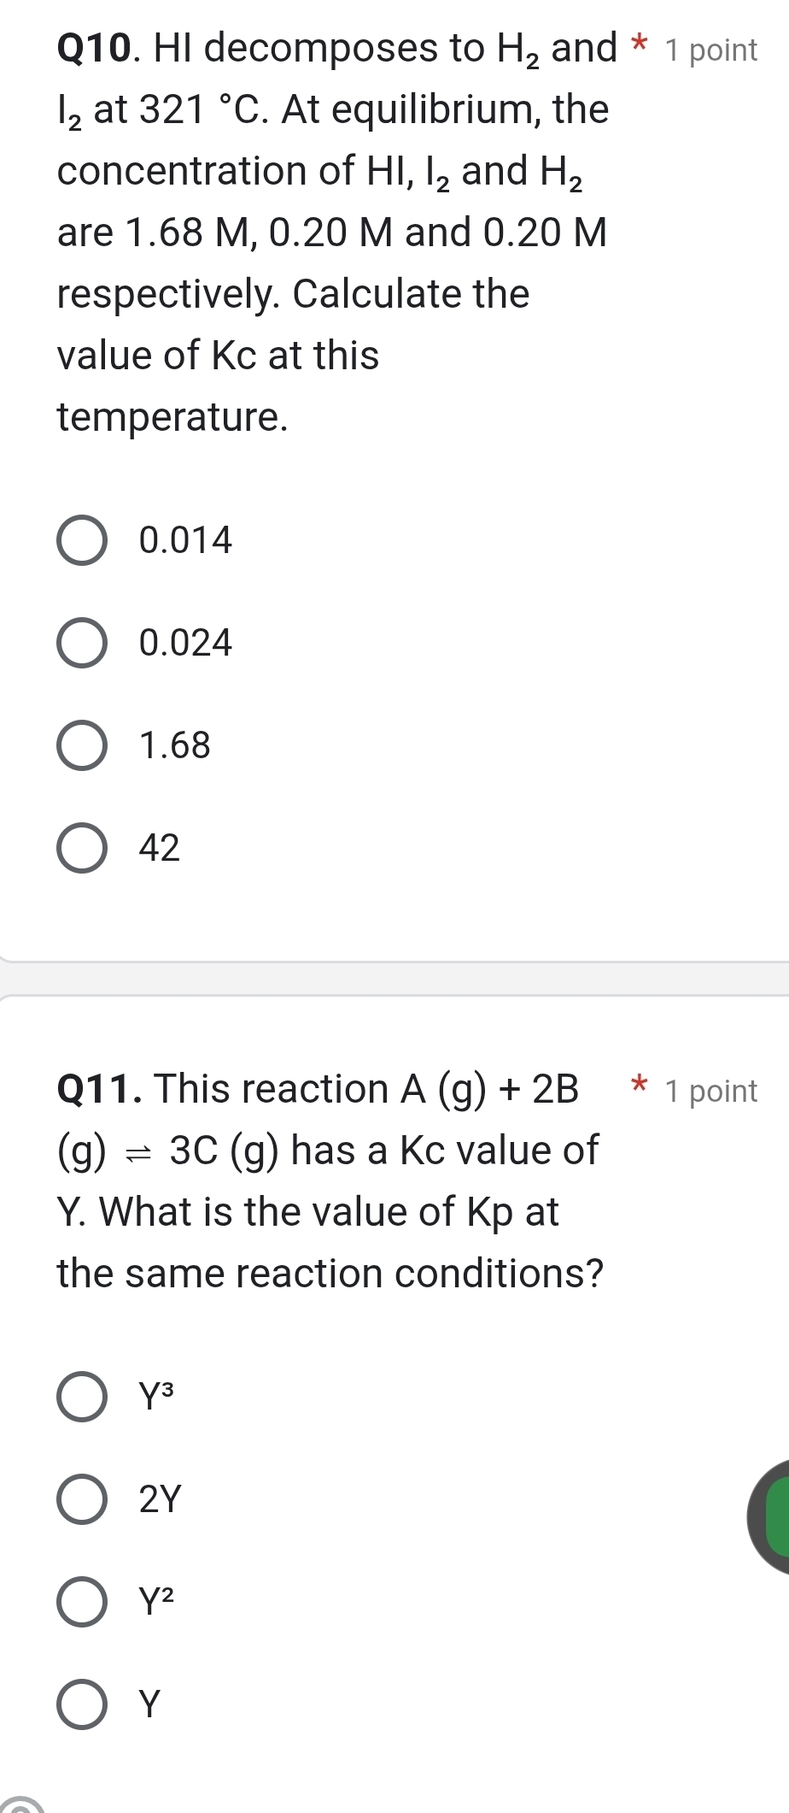Click the '1 point' label on Q11

[x=713, y=1090]
